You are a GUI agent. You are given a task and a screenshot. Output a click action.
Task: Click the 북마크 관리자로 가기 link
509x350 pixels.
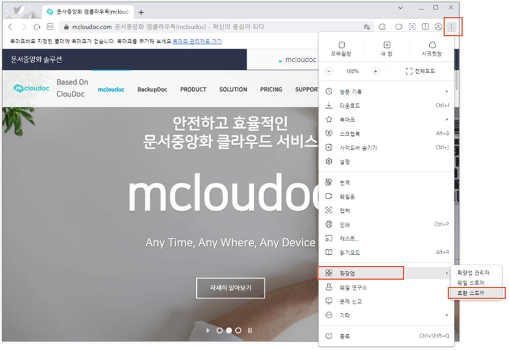197,41
